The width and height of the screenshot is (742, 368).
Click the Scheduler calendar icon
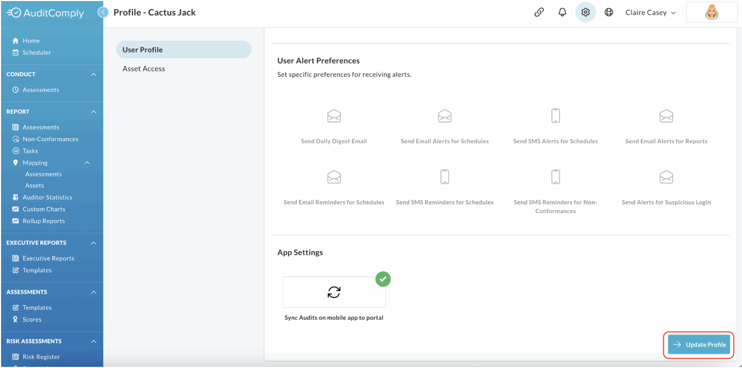pos(15,52)
